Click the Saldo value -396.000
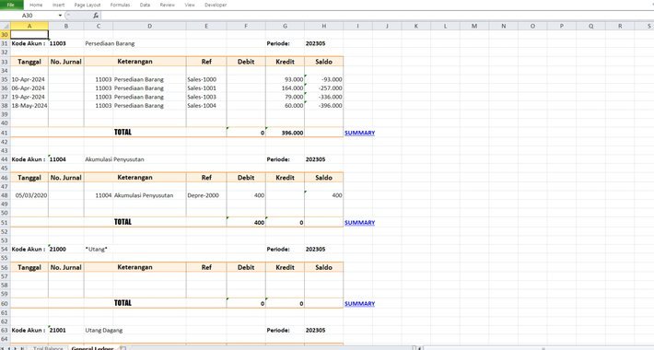This screenshot has height=350, width=654. [x=323, y=106]
